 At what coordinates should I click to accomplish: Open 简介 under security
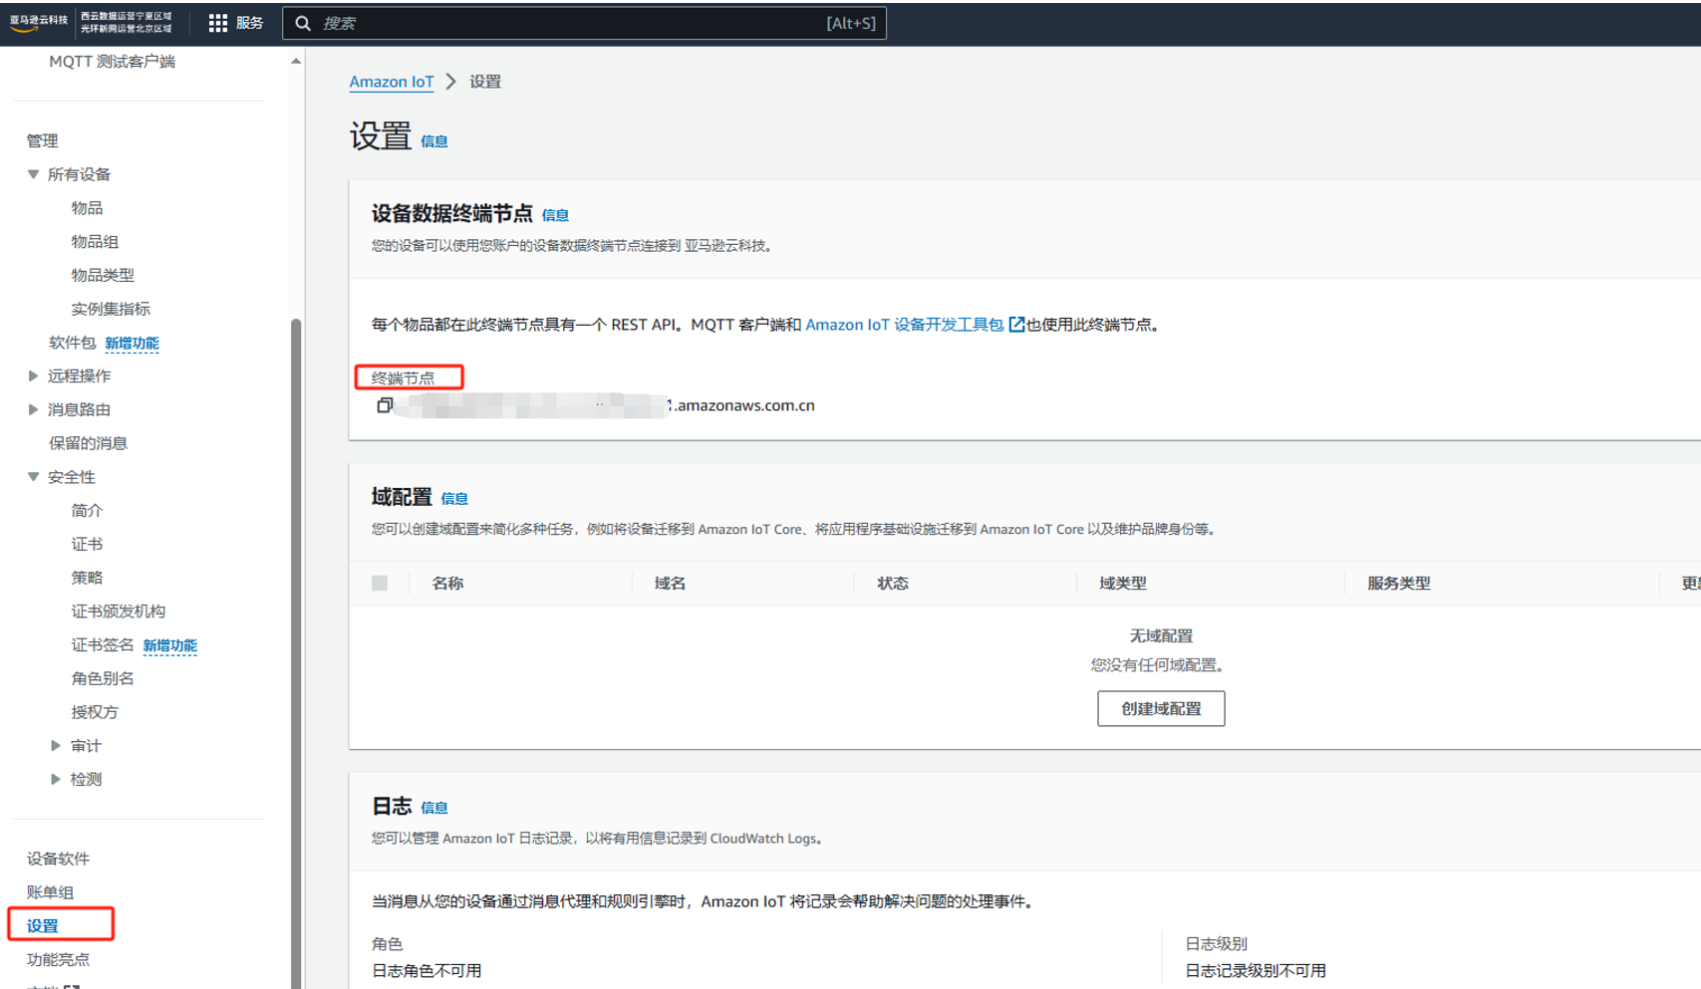[87, 511]
